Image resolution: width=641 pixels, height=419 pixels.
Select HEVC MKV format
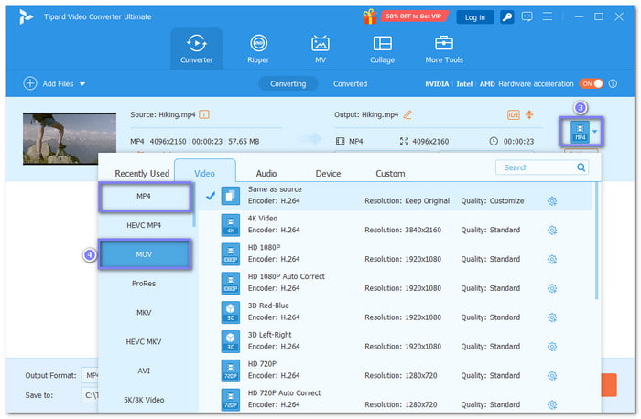pos(144,341)
